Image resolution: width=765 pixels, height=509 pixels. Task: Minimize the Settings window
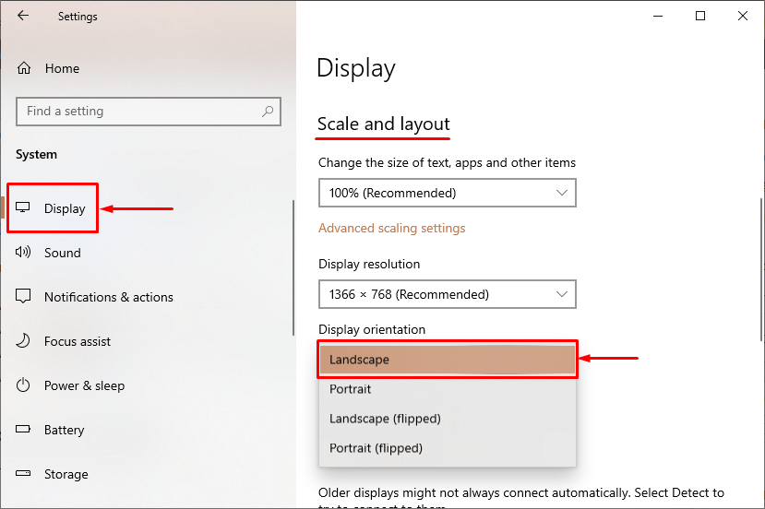[658, 16]
